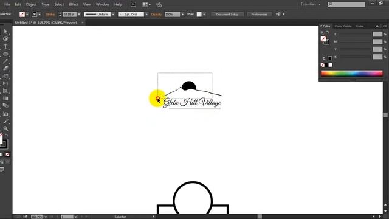
Task: Select the Column Graph tool
Action: [5, 114]
